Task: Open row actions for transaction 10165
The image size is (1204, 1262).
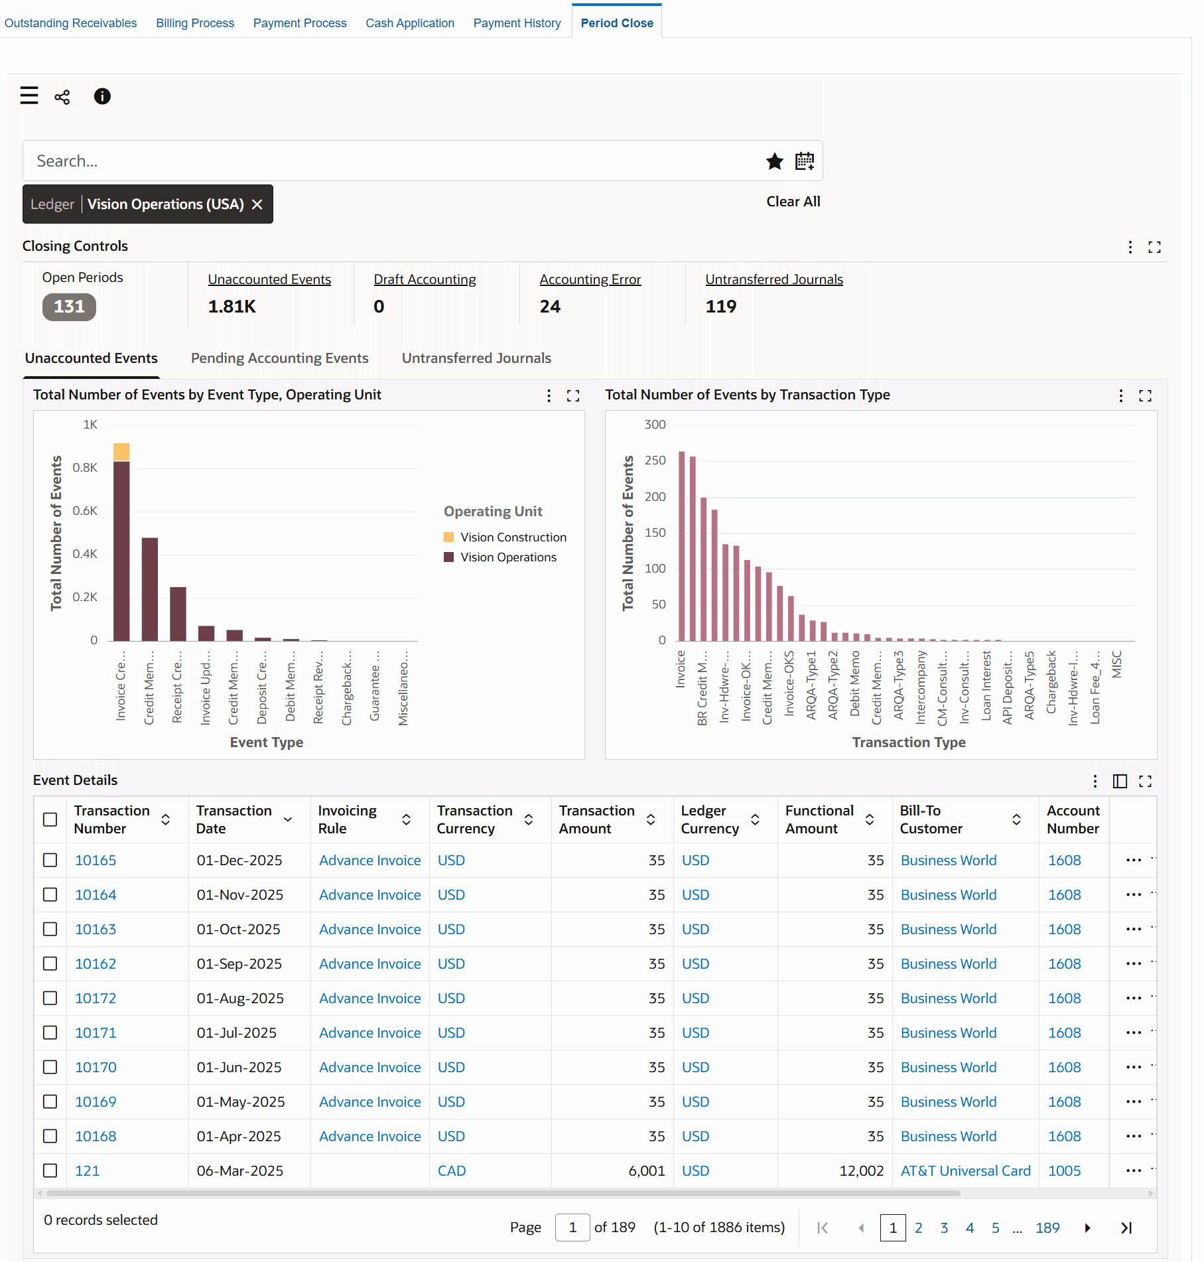Action: click(1134, 861)
